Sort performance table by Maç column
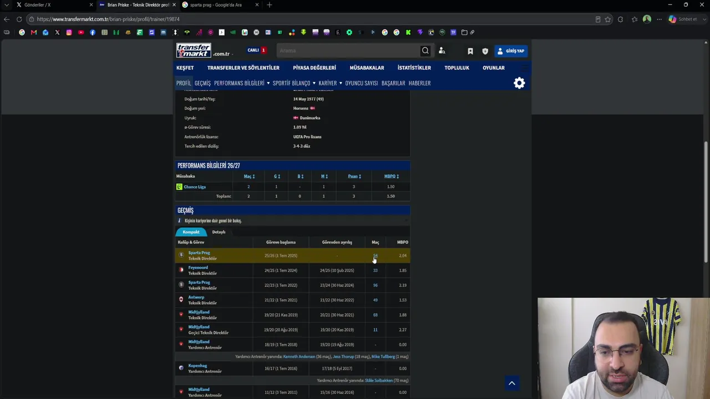 tap(249, 176)
